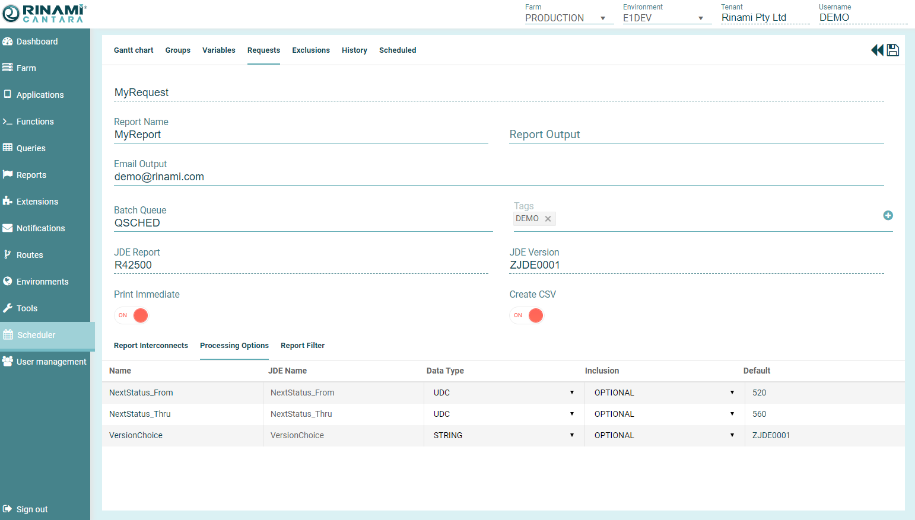Open Dashboard from the sidebar
Image resolution: width=915 pixels, height=520 pixels.
pyautogui.click(x=37, y=42)
